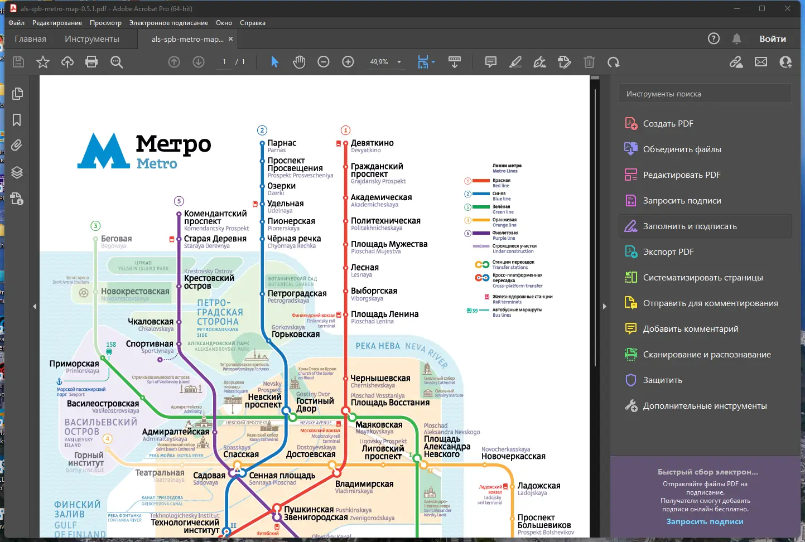This screenshot has height=542, width=805.
Task: Click the Инструменты поиска search field
Action: click(705, 94)
